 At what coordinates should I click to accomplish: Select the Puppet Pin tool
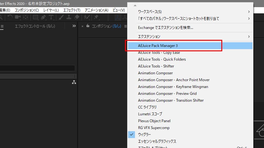tap(96, 17)
